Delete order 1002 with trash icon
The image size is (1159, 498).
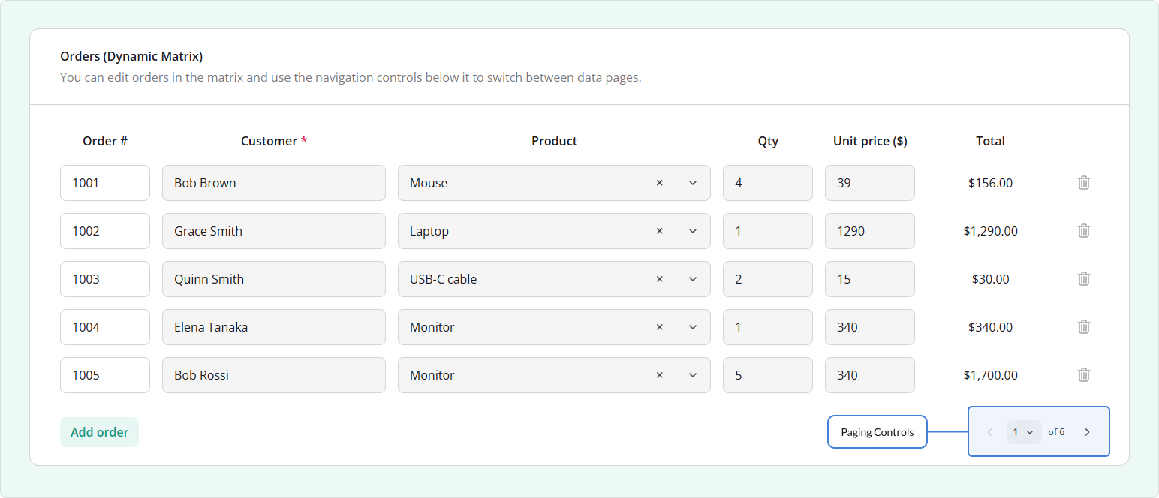click(1084, 230)
